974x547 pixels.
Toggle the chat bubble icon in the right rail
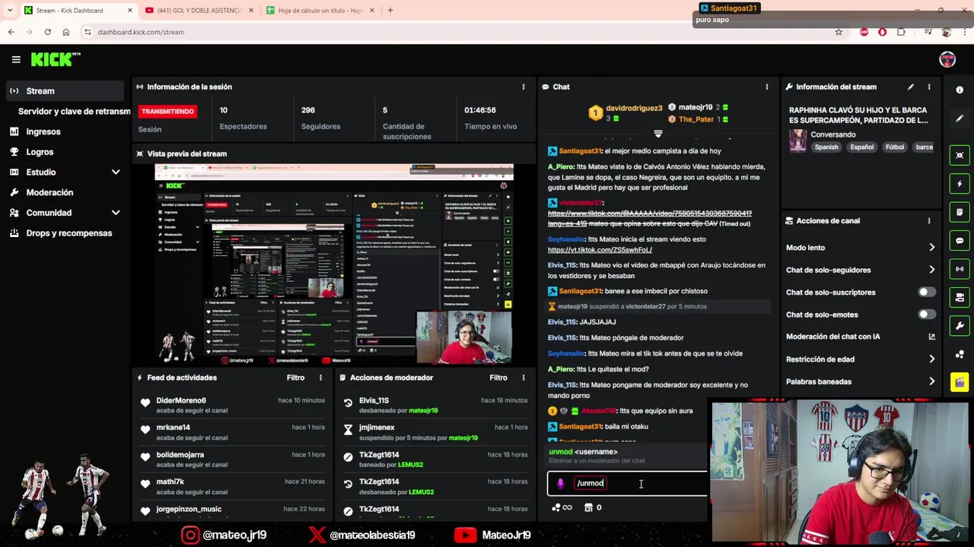point(960,241)
